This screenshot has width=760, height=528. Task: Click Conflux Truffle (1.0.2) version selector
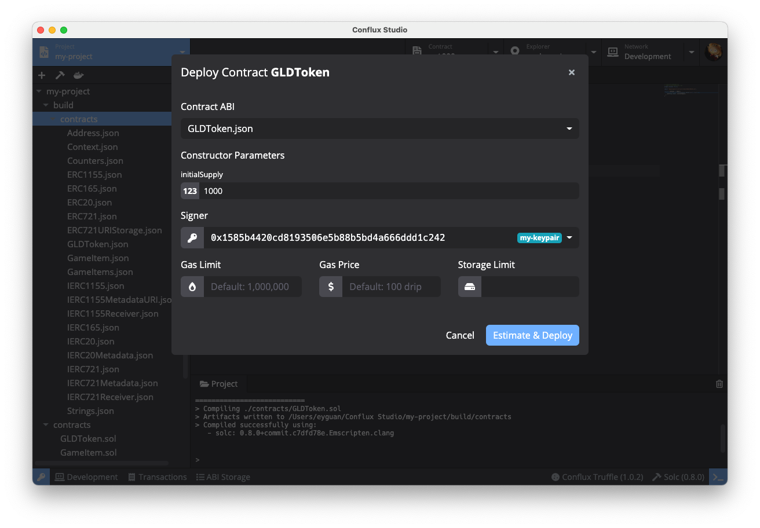tap(597, 477)
